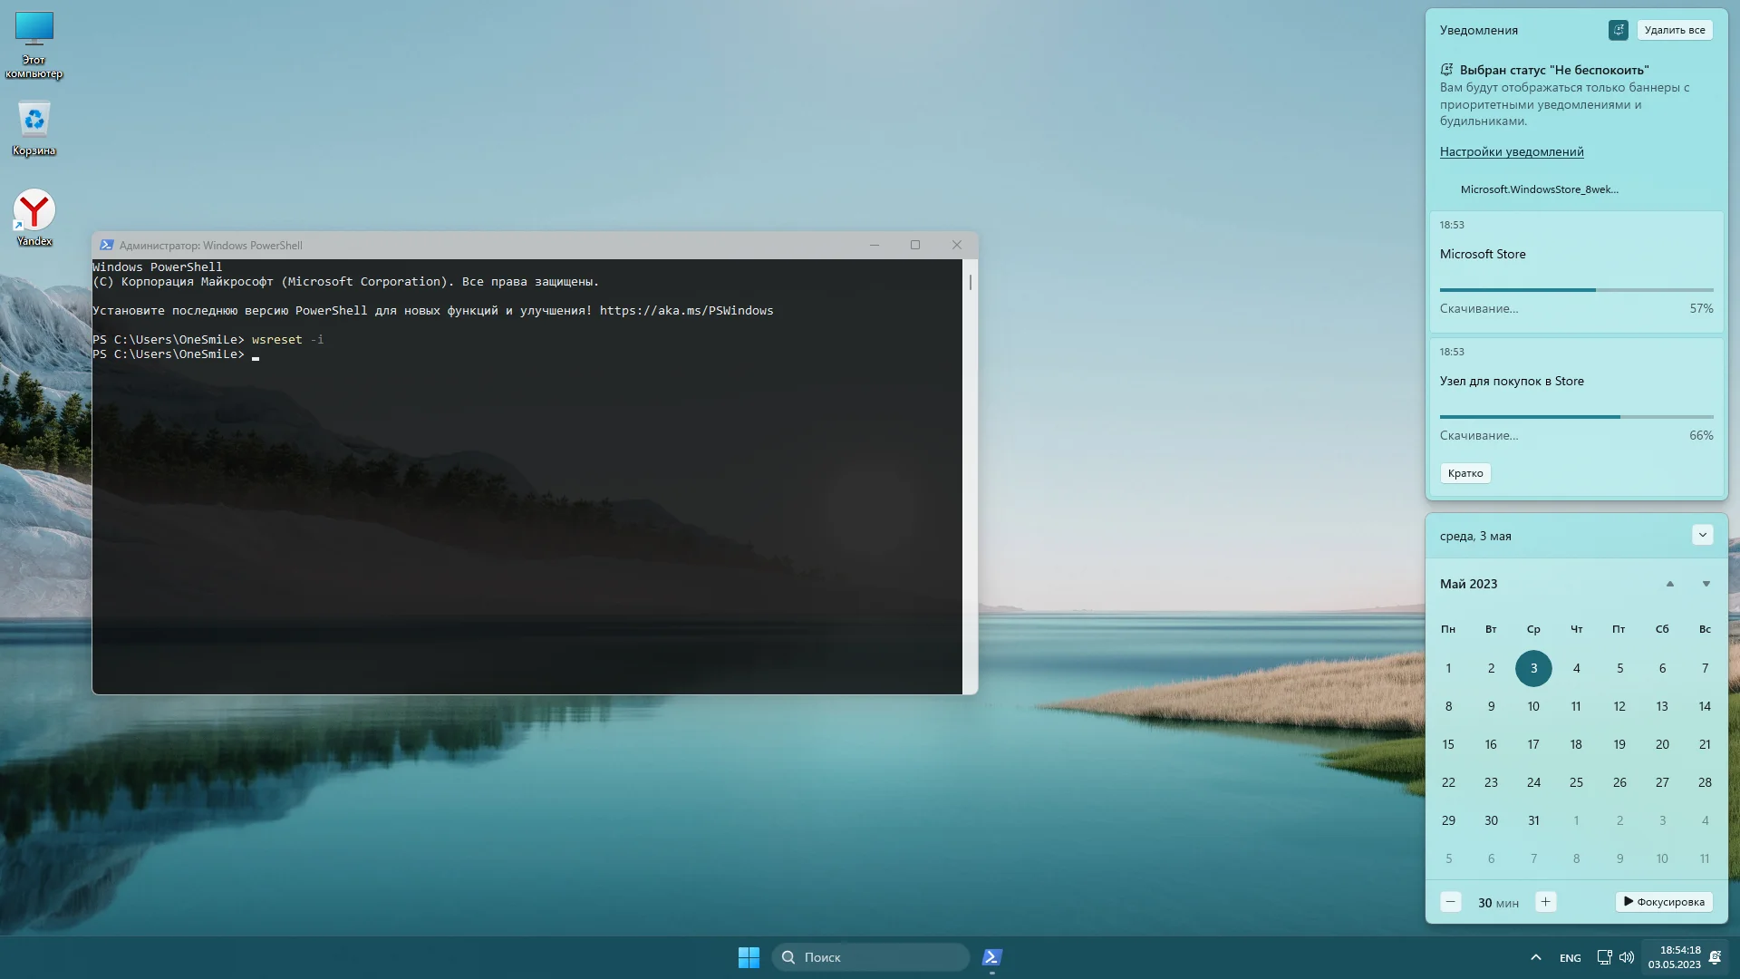Increase focus minutes with plus button
Viewport: 1740px width, 979px height.
(x=1545, y=902)
